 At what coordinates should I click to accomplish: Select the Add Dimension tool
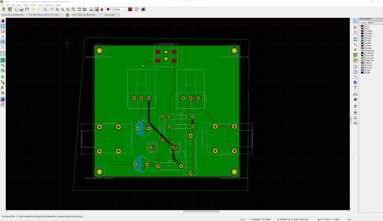pyautogui.click(x=355, y=94)
